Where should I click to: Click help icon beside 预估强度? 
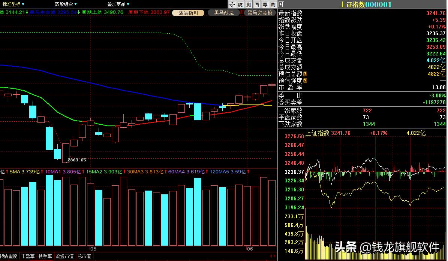(x=305, y=81)
